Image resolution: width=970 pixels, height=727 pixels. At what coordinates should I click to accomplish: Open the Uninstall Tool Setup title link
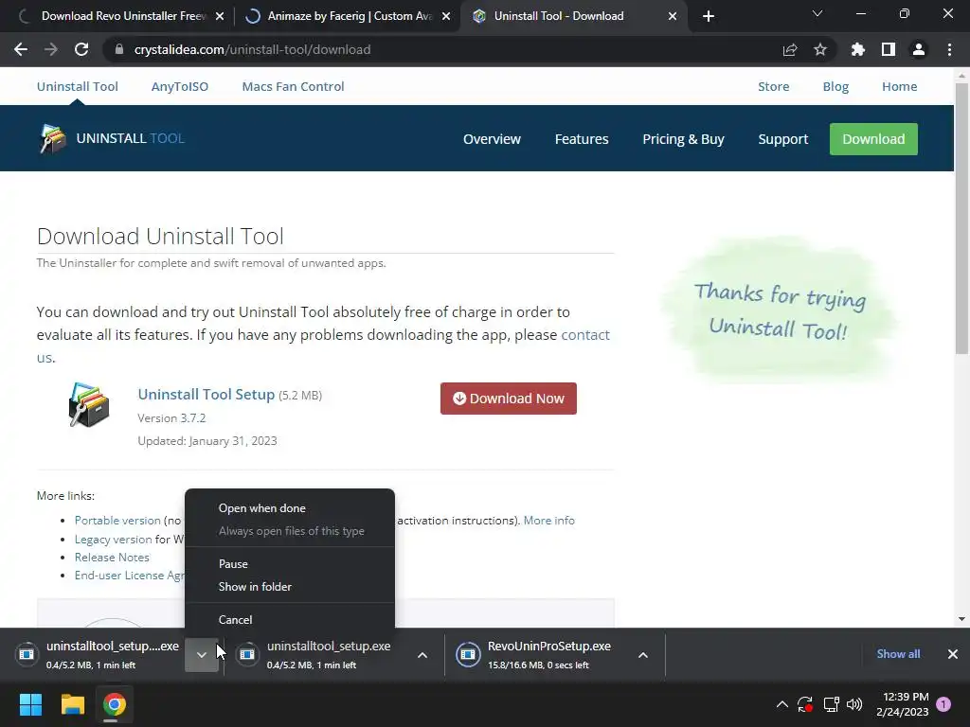(206, 395)
